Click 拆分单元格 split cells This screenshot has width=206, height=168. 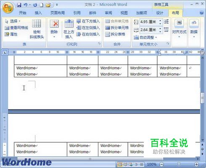click(x=117, y=28)
